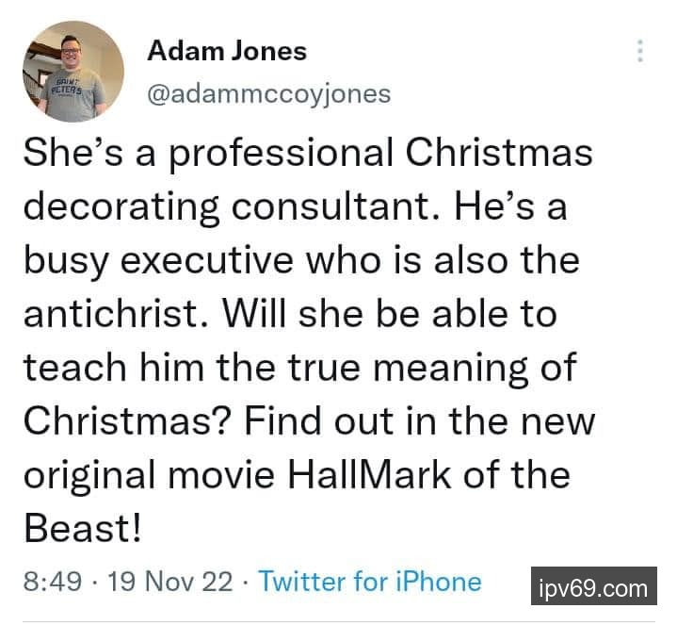Image resolution: width=677 pixels, height=625 pixels.
Task: Select the 19 Nov 22 date
Action: coord(169,582)
